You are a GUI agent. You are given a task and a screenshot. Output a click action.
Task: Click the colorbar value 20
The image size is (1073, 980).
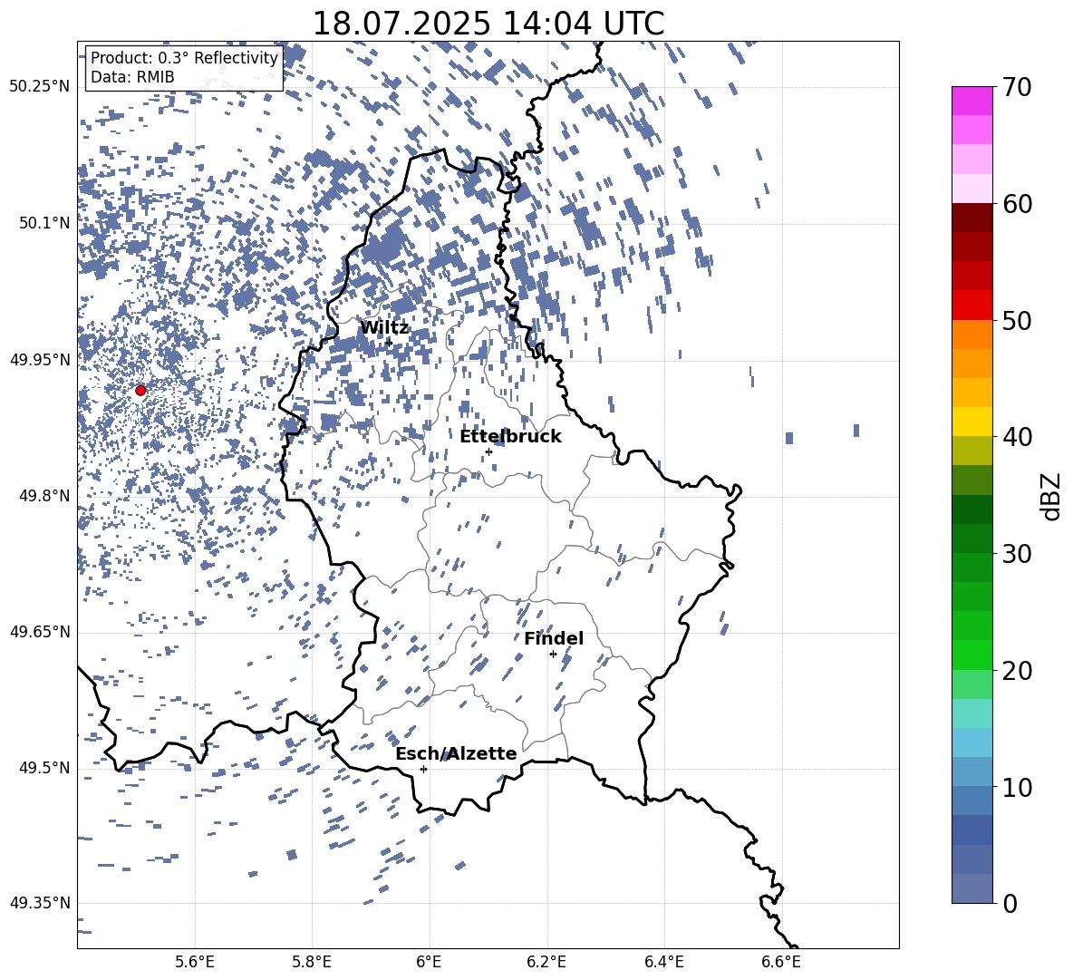[1017, 670]
